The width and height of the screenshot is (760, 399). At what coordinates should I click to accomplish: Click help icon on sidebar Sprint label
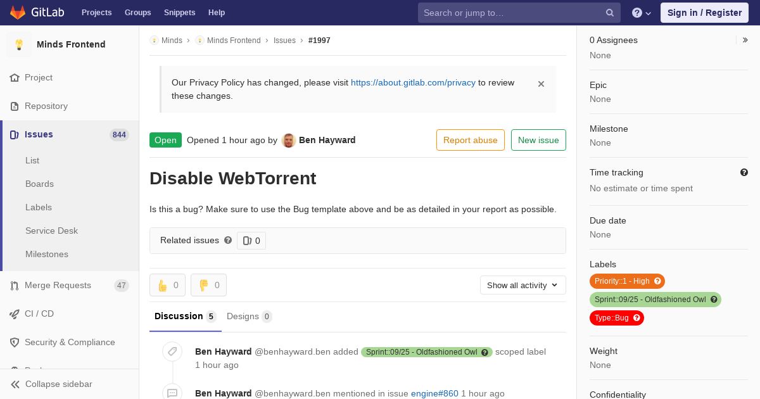point(714,300)
